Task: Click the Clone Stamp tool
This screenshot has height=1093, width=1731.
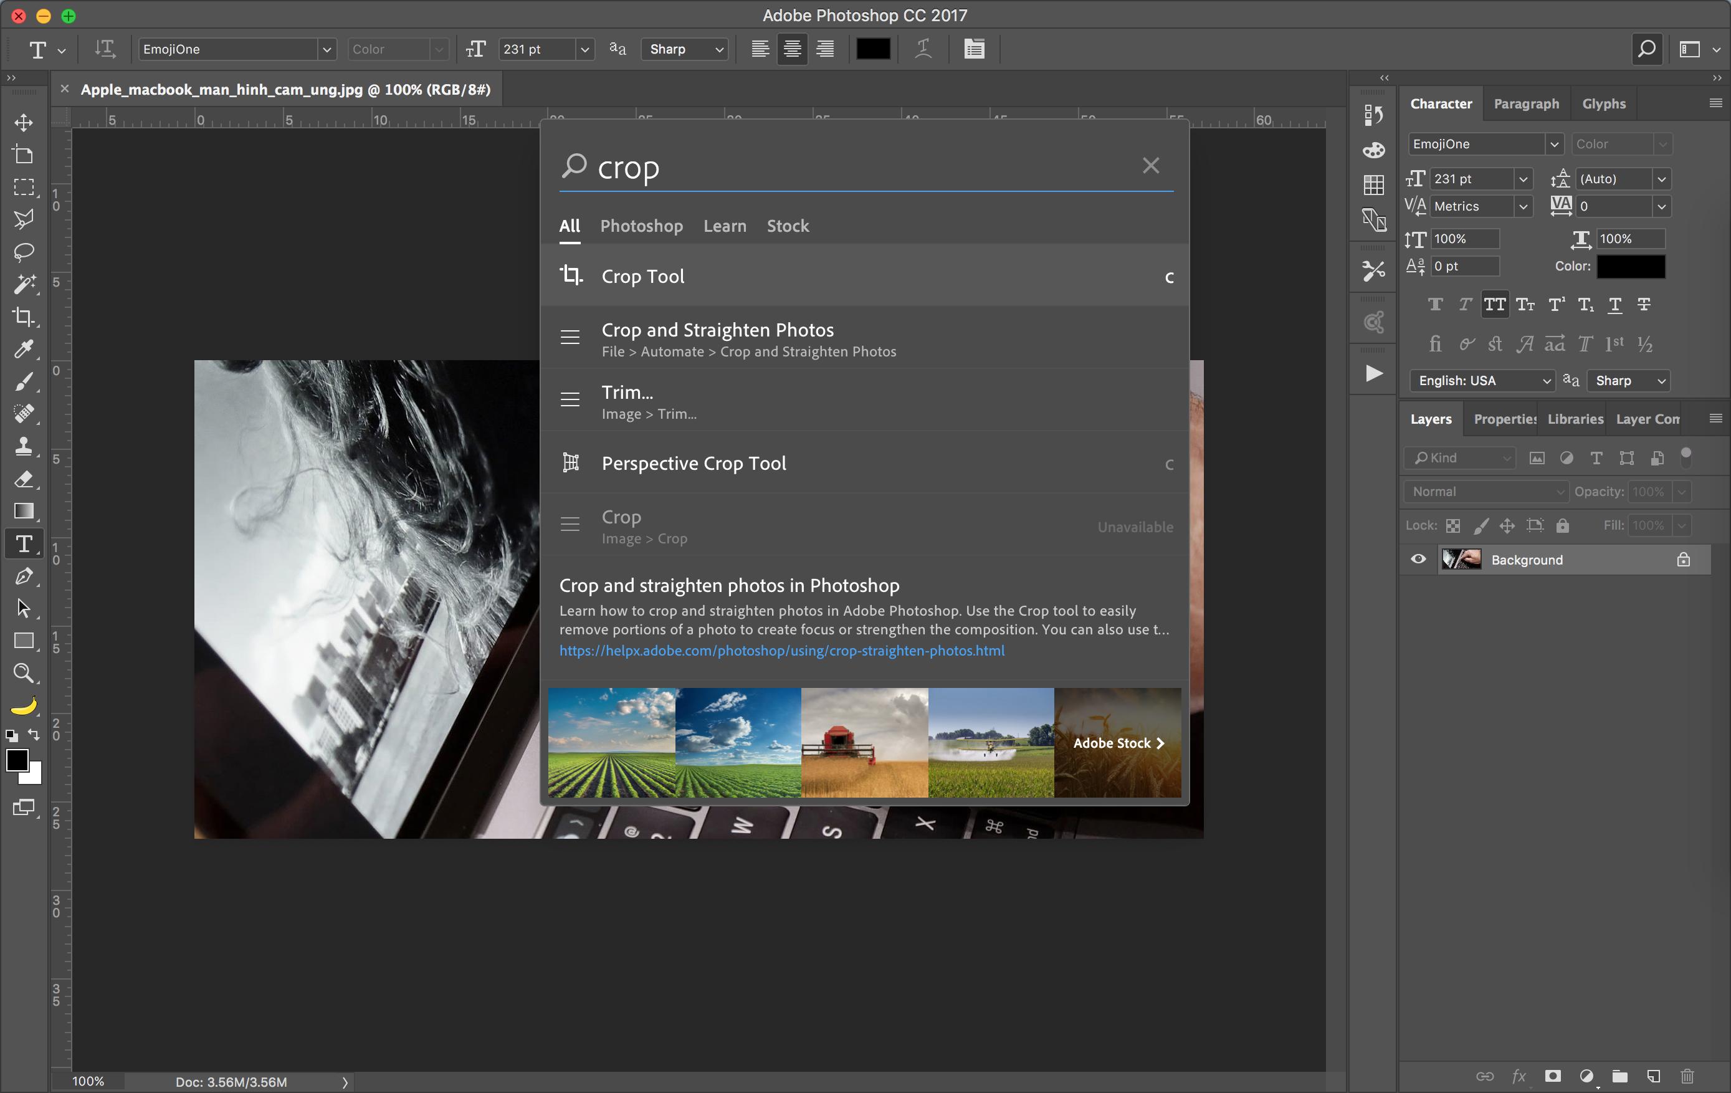Action: pos(24,447)
